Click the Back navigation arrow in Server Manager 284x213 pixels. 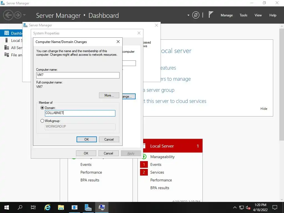tap(8, 15)
